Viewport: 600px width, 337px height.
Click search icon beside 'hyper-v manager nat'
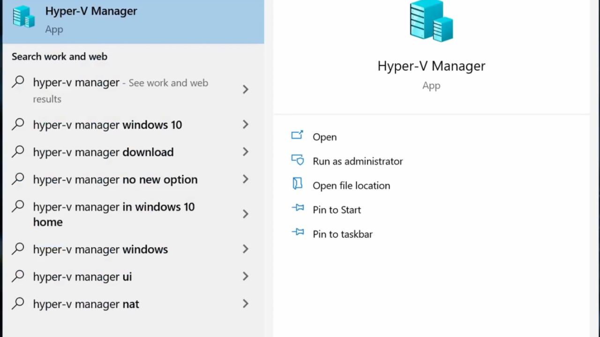click(x=18, y=303)
